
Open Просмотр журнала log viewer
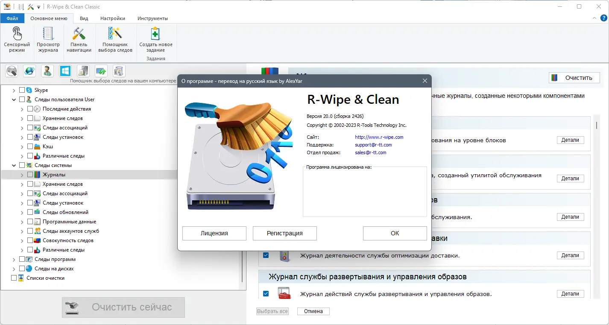[48, 40]
